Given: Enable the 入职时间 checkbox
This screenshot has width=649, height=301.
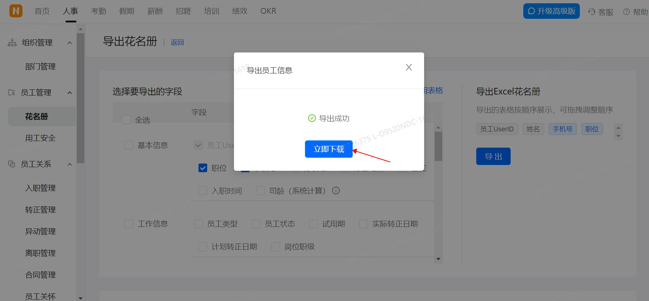Looking at the screenshot, I should [203, 191].
